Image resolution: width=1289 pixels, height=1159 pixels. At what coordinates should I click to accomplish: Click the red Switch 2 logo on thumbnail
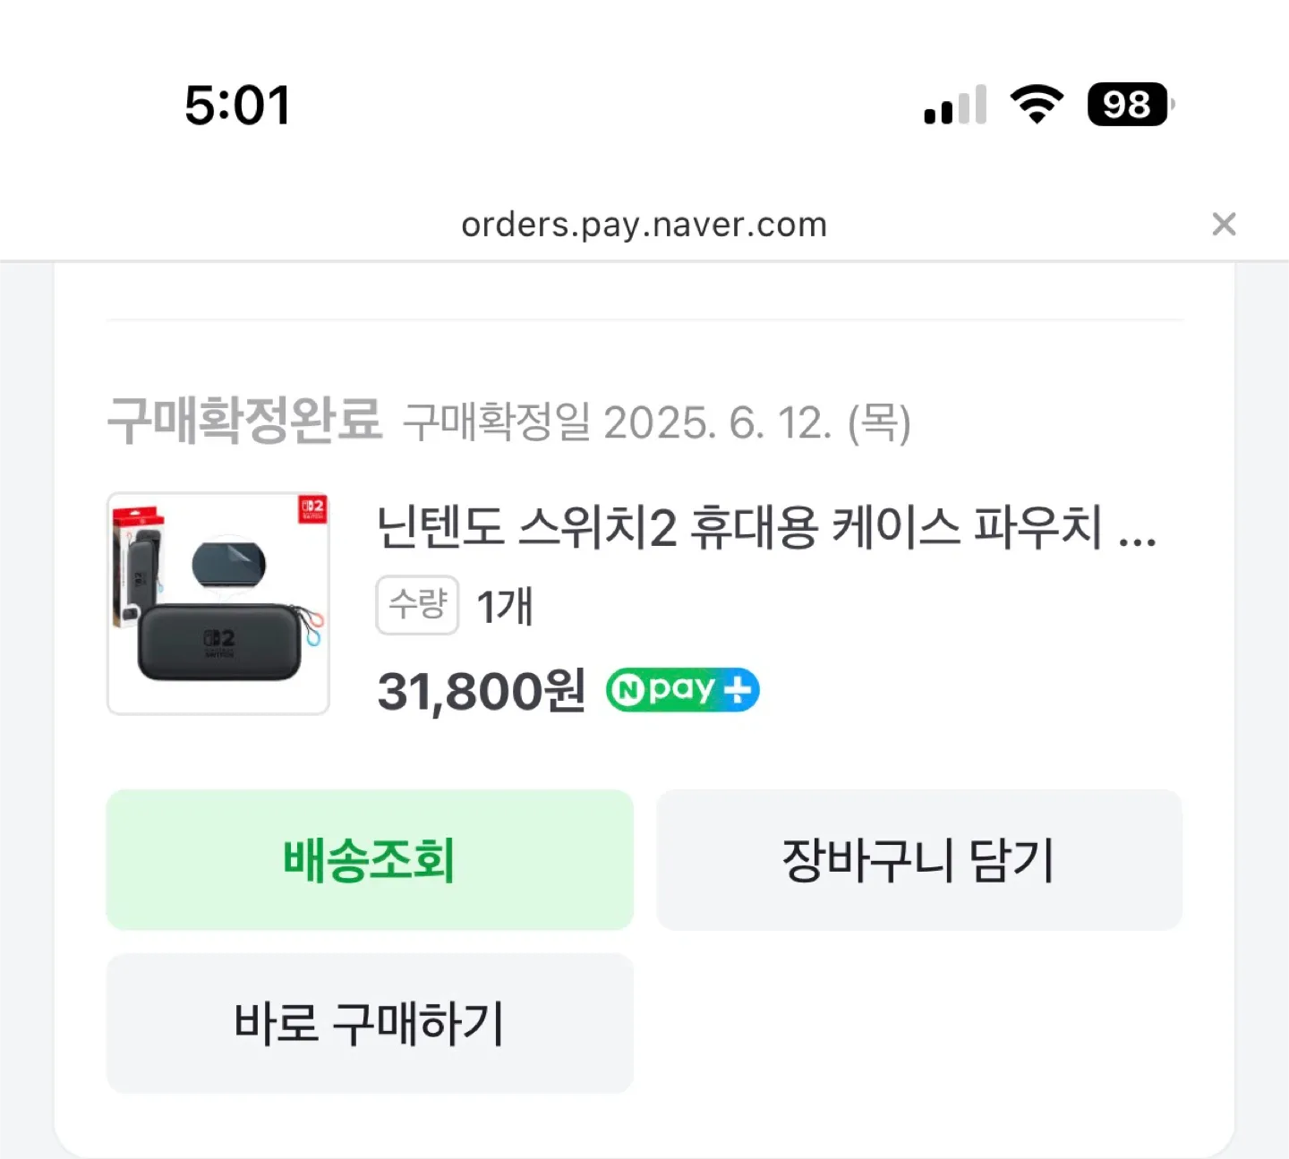click(312, 510)
